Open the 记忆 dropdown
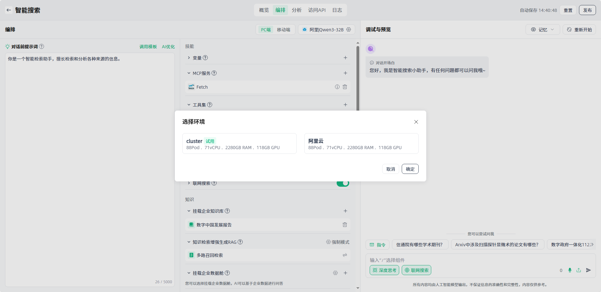Image resolution: width=601 pixels, height=292 pixels. click(x=543, y=29)
